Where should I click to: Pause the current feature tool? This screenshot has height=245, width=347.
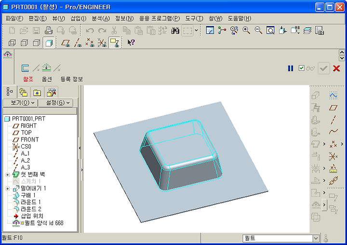[291, 68]
